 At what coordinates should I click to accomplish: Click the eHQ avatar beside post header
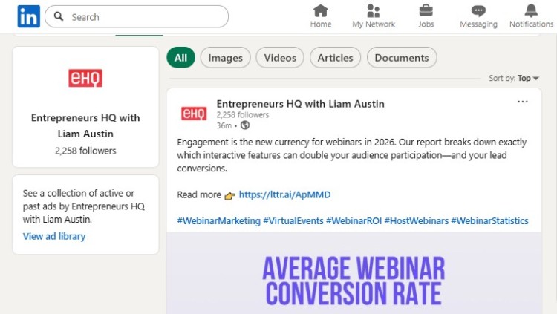tap(194, 114)
